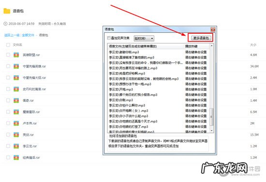Click hotkey cell for 谢谢你啦.mp3 row
The width and height of the screenshot is (266, 182).
196,52
